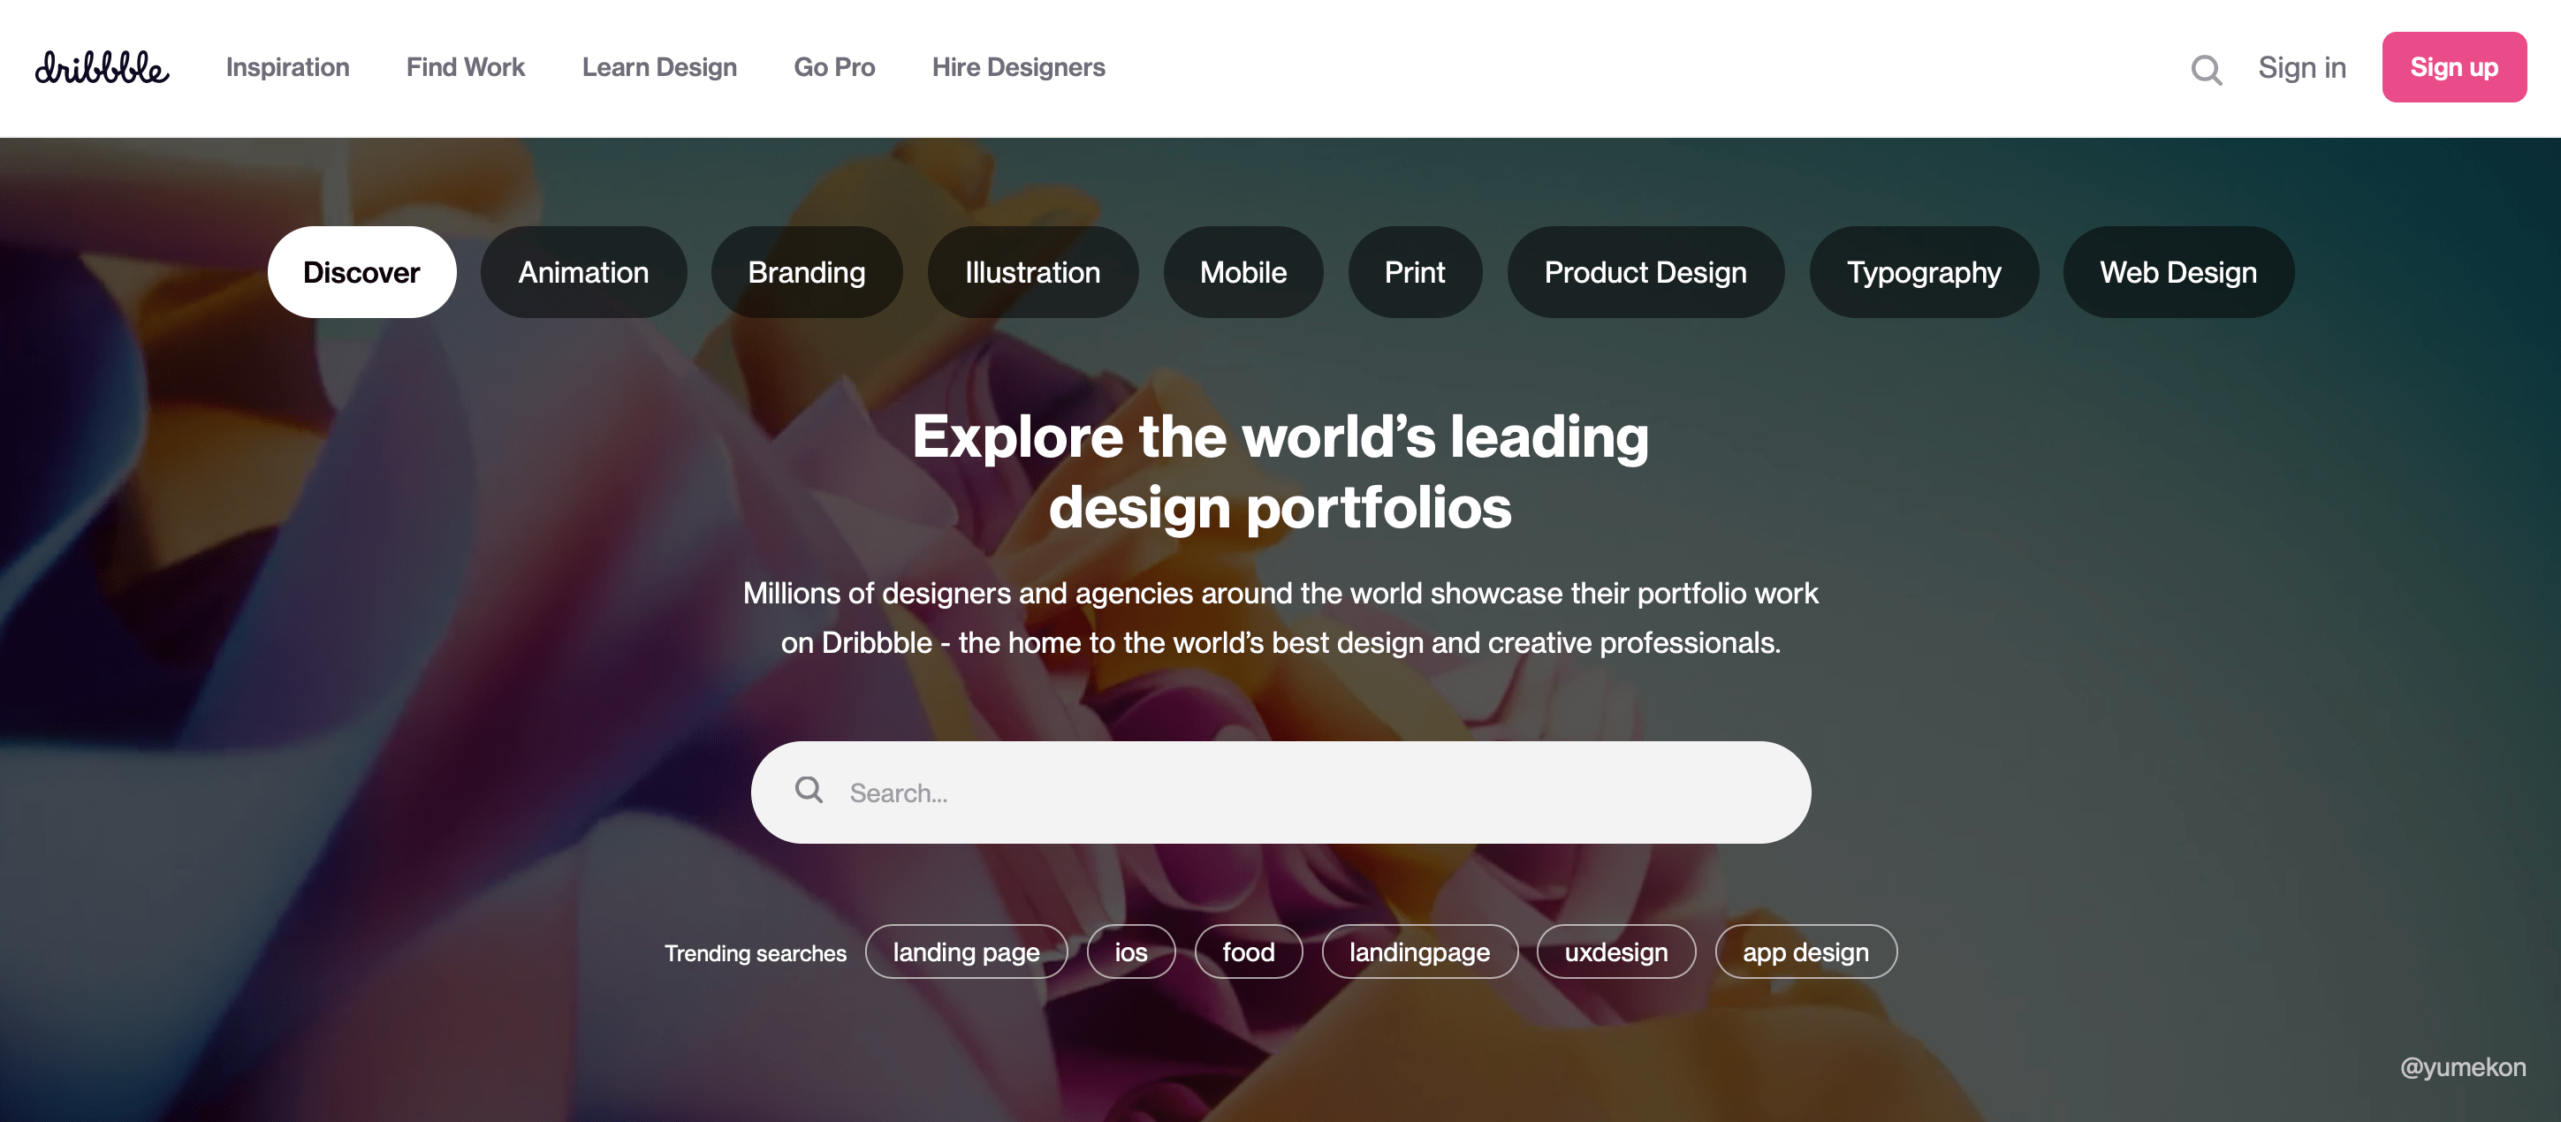This screenshot has height=1122, width=2561.
Task: Click the Search input field
Action: (1280, 791)
